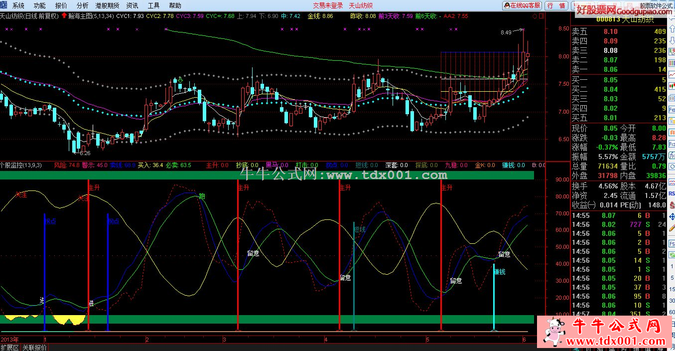
Task: Open the 关联报价 tab
Action: [x=34, y=348]
